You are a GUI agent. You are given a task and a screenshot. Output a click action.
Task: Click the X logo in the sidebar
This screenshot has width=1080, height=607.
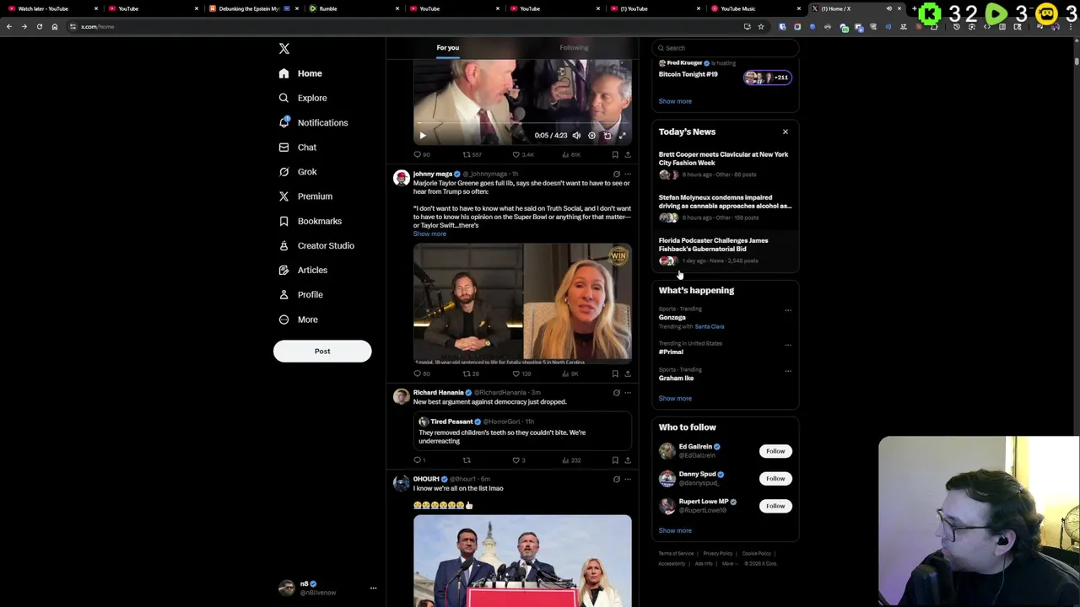(x=284, y=49)
